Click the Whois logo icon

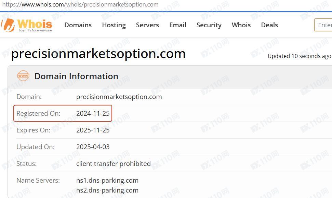click(x=8, y=25)
